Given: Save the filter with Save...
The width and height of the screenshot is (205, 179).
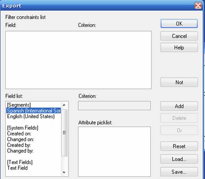Looking at the screenshot, I should pos(179,172).
